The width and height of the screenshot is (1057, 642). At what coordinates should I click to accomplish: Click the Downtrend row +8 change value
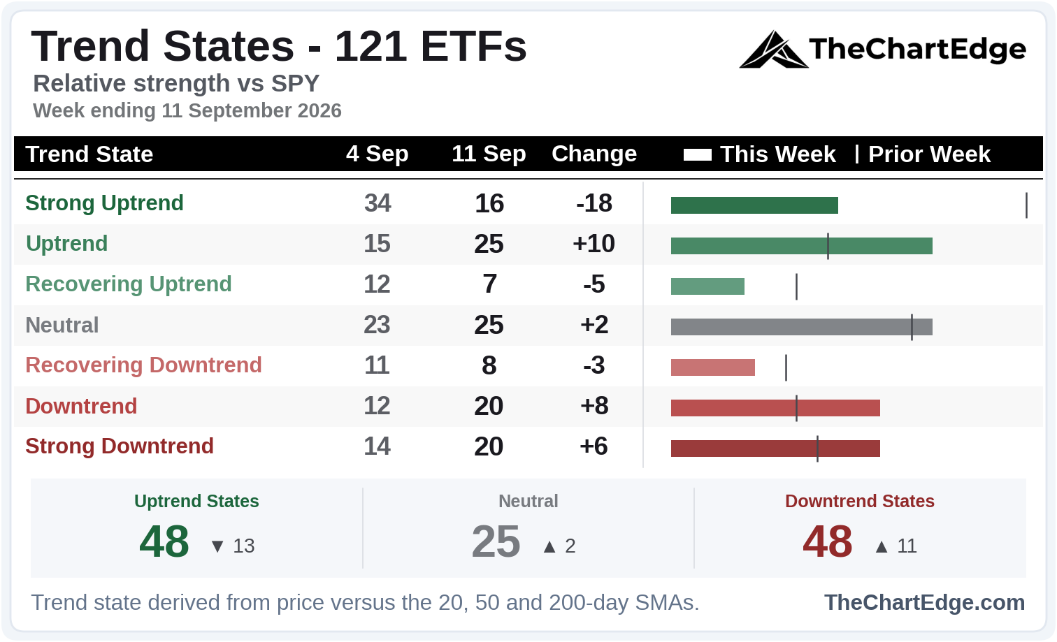[594, 406]
